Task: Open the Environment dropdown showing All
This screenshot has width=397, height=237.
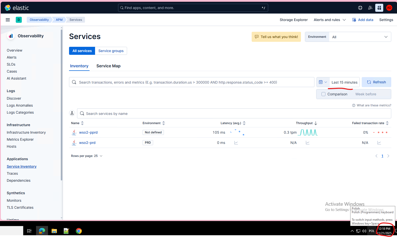Action: coord(360,37)
